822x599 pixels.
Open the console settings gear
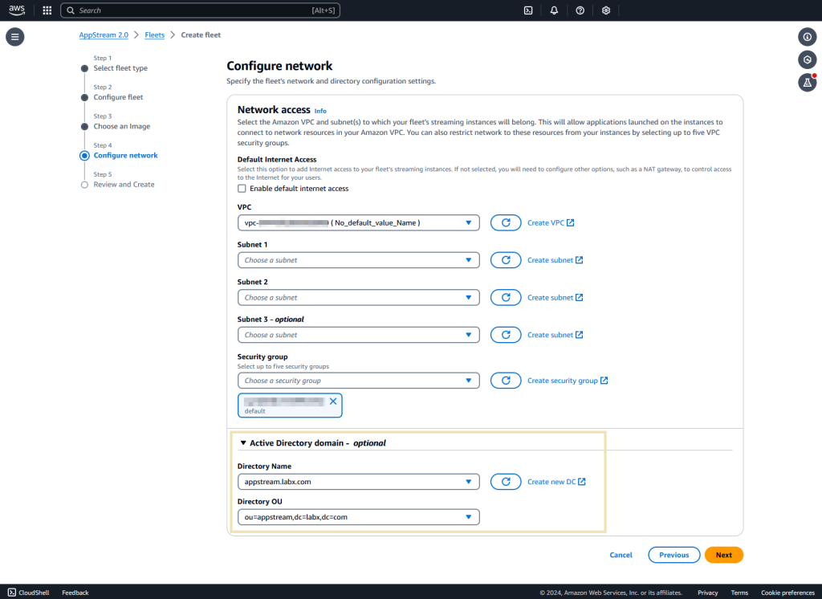pyautogui.click(x=605, y=10)
